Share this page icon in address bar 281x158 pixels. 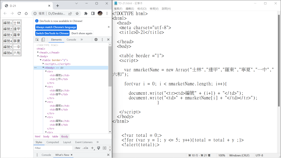tap(70, 13)
